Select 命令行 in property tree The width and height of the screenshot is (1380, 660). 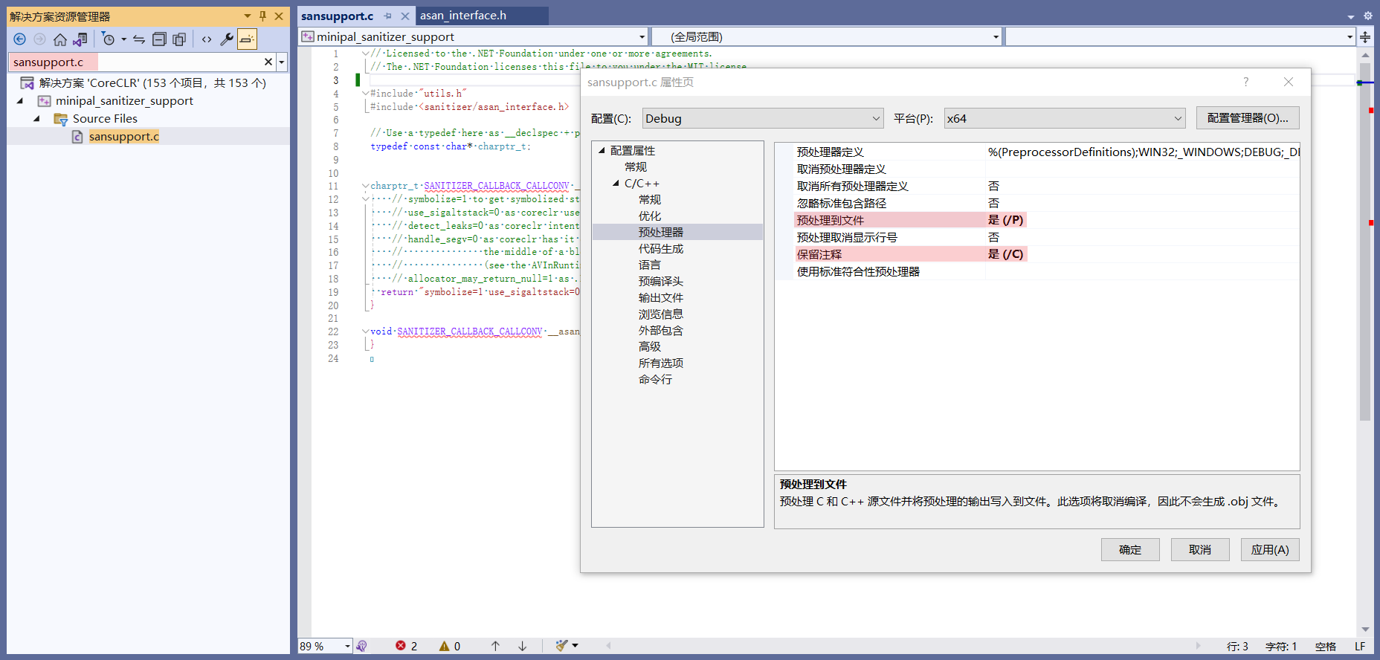pyautogui.click(x=655, y=379)
